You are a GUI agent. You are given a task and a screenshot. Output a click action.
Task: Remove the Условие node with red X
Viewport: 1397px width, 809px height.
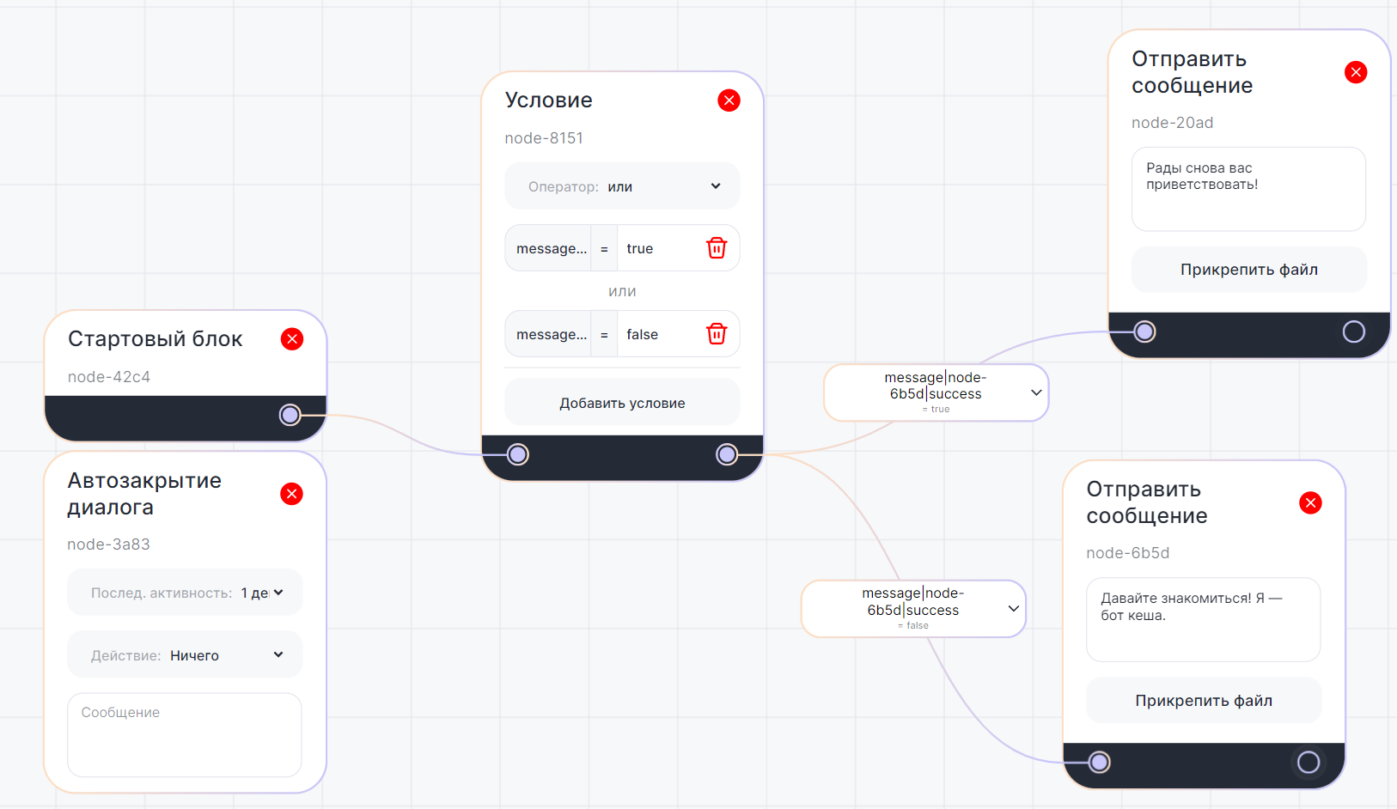click(729, 100)
